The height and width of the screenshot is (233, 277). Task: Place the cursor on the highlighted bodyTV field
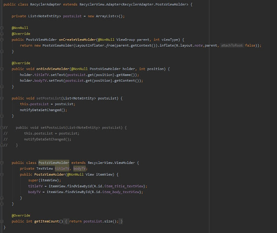pos(80,168)
